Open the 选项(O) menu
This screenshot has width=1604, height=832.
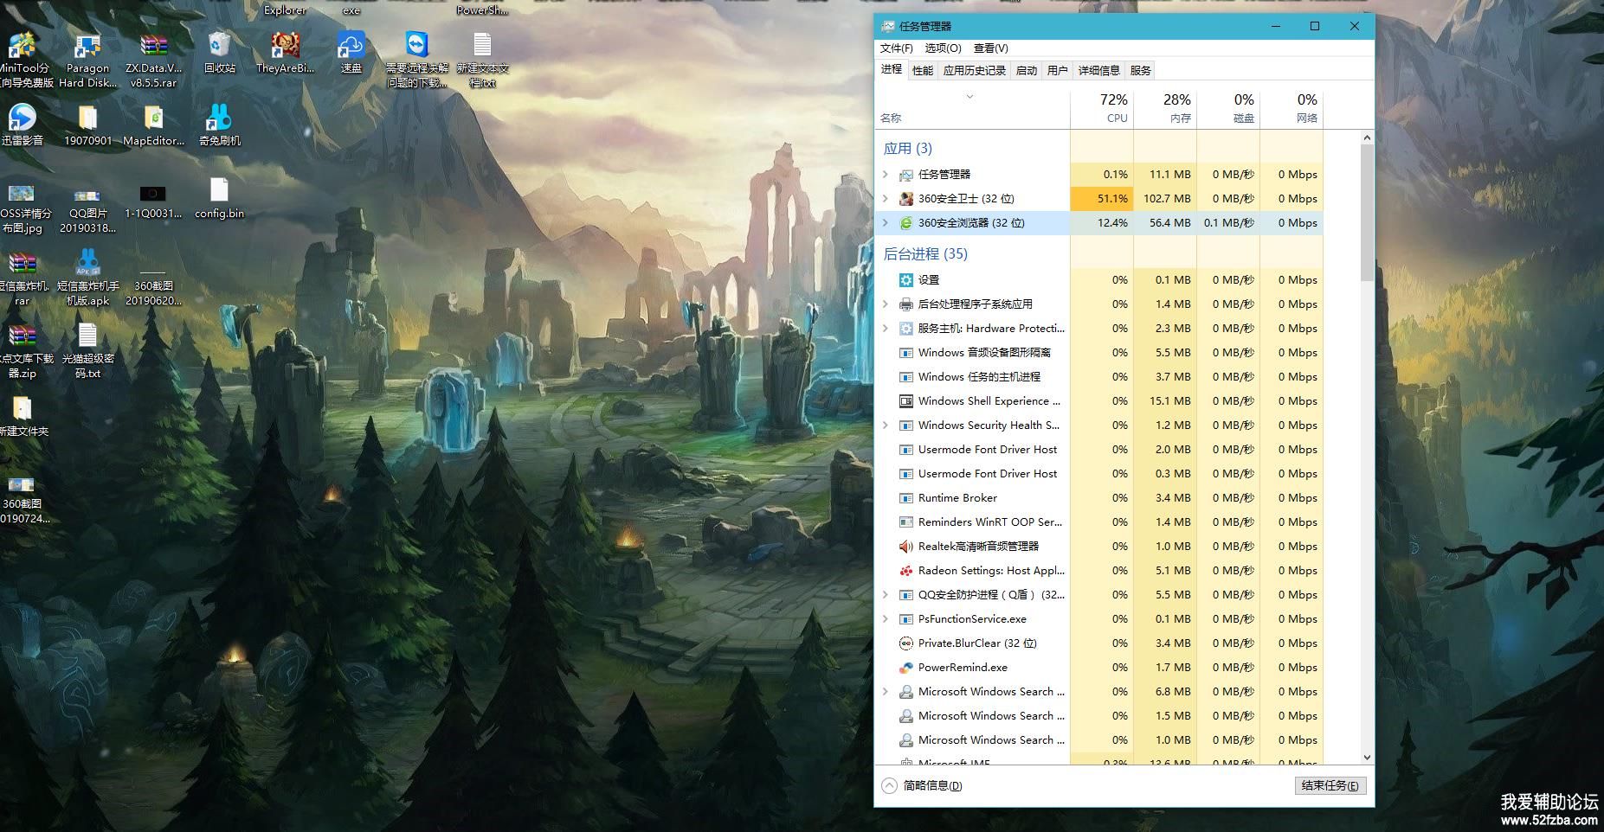click(943, 48)
